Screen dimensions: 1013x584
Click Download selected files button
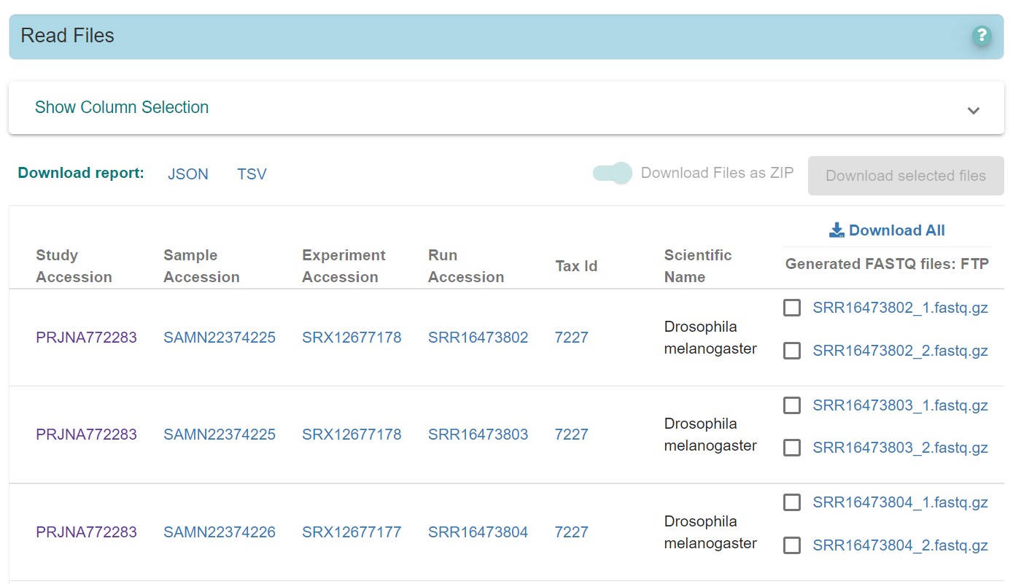click(x=906, y=176)
